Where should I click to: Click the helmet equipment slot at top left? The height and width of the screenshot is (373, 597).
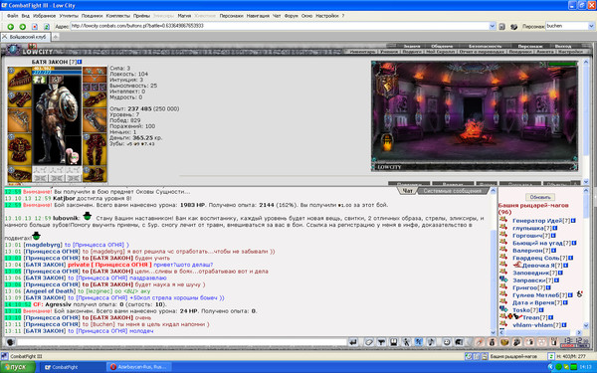[x=20, y=80]
